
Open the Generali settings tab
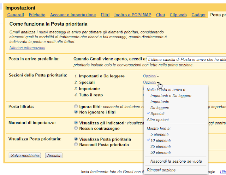(16, 15)
